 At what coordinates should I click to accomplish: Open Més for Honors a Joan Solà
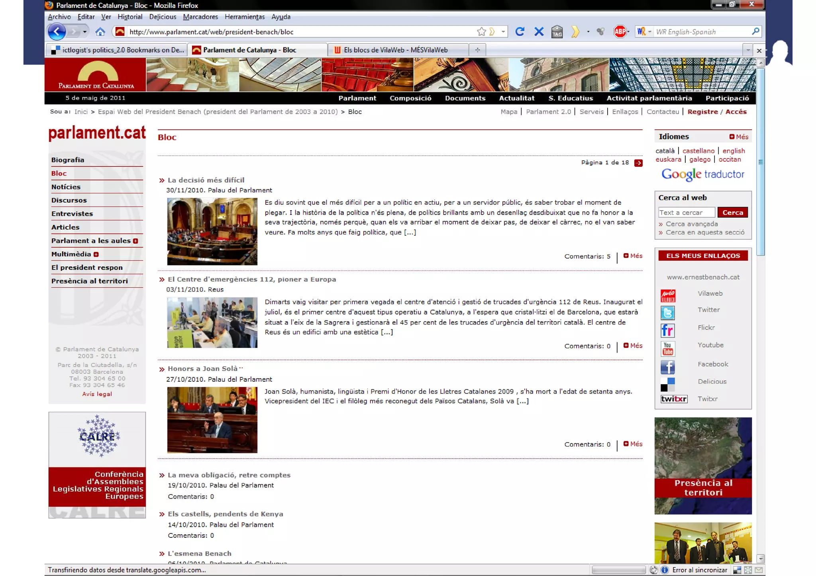coord(633,444)
